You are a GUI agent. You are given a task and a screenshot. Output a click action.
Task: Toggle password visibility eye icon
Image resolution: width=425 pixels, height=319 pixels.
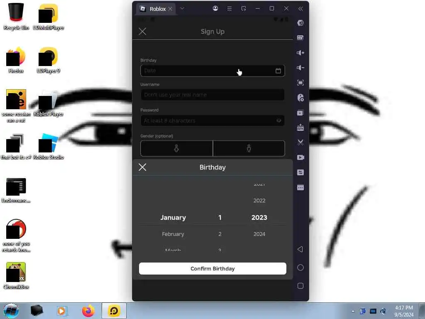click(x=278, y=120)
